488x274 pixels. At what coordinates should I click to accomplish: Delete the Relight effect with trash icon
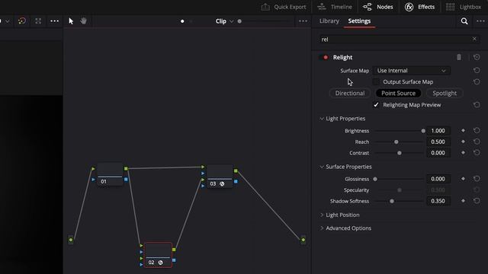point(459,57)
